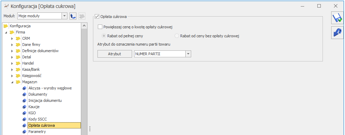Image resolution: width=345 pixels, height=135 pixels.
Task: Click the blue back arrow icon beside Moduł
Action: pos(73,16)
